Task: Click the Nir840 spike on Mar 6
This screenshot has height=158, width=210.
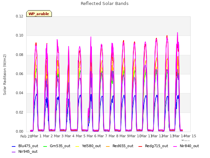Action: tap(91, 37)
